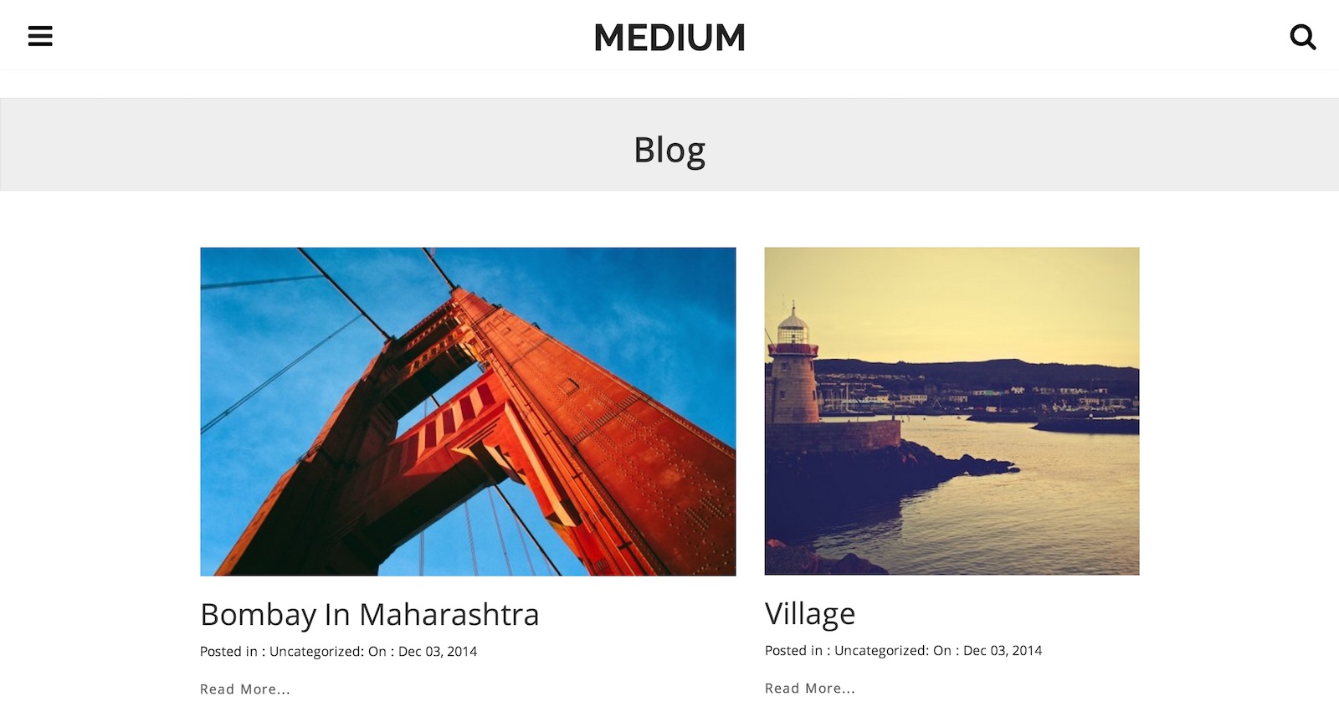Open the lighthouse harbor featured photo
1339x722 pixels.
952,411
